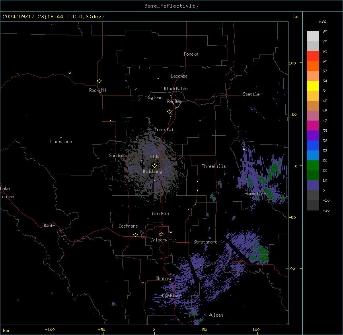The width and height of the screenshot is (343, 335).
Task: Click the Sundre town label
Action: coord(116,156)
